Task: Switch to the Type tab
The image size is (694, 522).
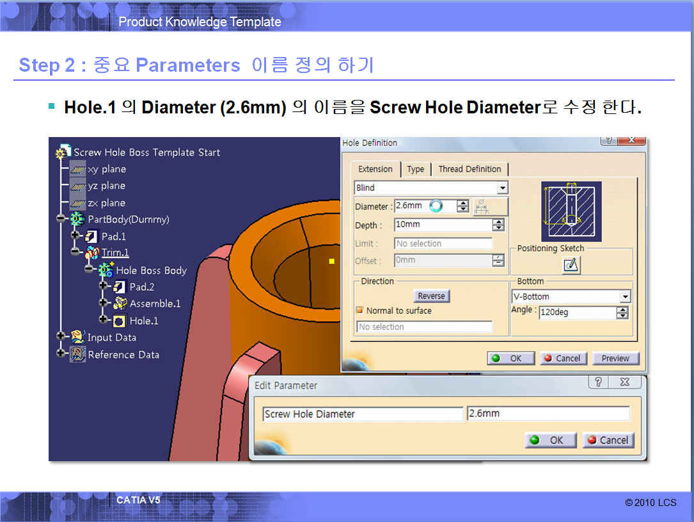Action: tap(416, 169)
